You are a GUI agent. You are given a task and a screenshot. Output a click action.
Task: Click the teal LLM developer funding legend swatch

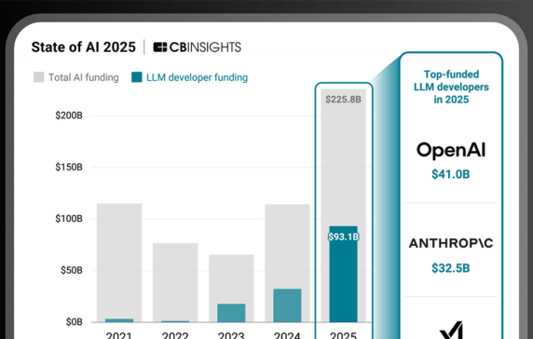point(137,77)
